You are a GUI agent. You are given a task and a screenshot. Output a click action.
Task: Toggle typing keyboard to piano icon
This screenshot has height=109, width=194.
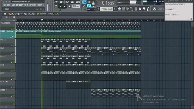[x=84, y=2]
